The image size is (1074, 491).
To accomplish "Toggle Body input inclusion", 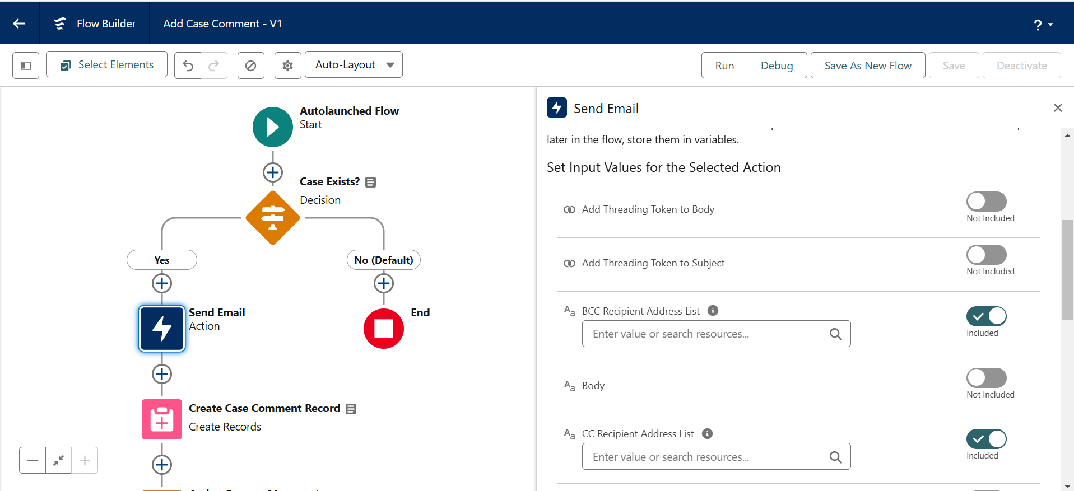I will pyautogui.click(x=986, y=377).
